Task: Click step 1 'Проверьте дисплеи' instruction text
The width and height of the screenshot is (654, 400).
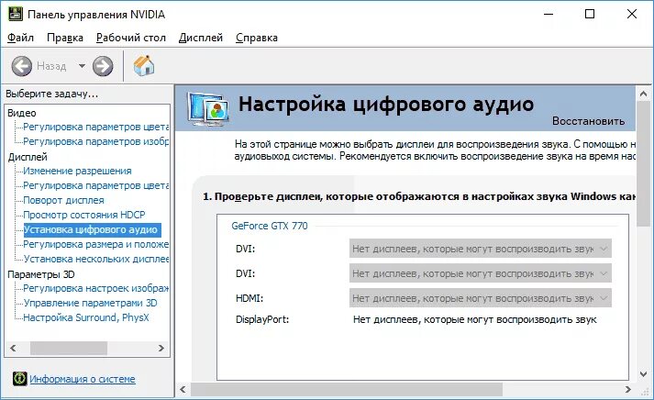Action: coord(419,196)
